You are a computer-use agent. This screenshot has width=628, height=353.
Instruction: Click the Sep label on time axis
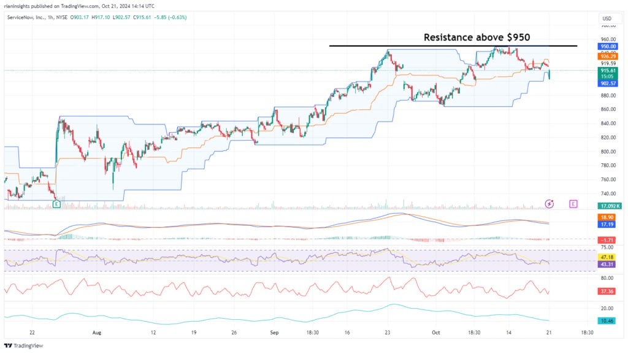coord(274,332)
